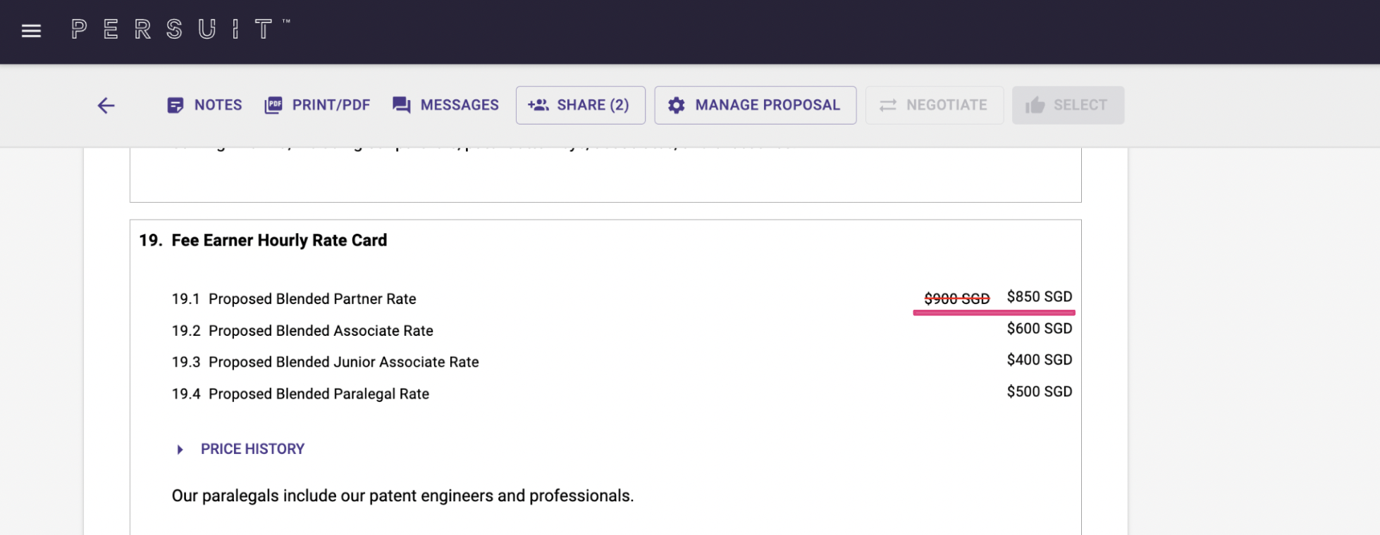Screen dimensions: 1380x535
Task: Click Proposed Blended Paralegal Rate row
Action: [622, 394]
